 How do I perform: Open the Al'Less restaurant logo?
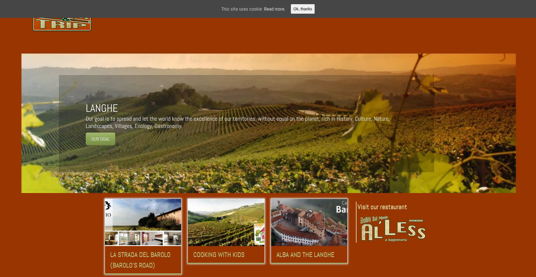[393, 228]
